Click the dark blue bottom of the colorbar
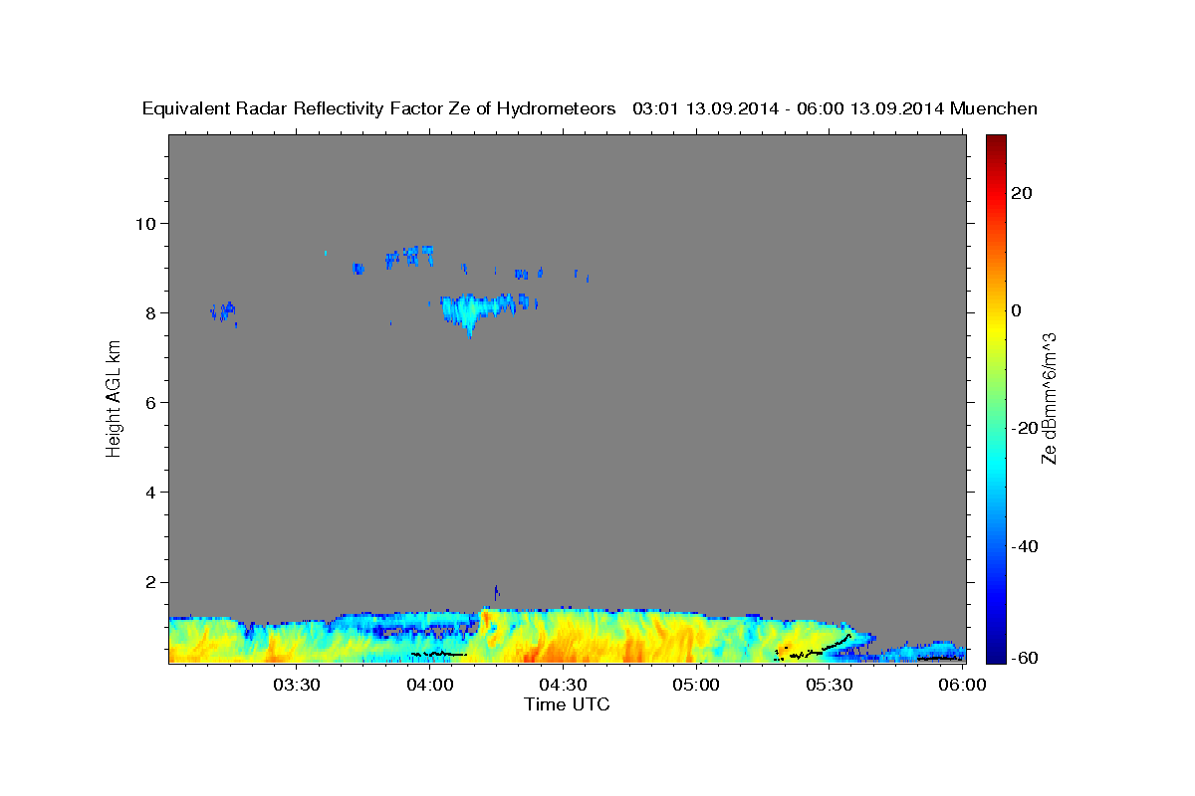This screenshot has height=796, width=1195. click(x=996, y=652)
